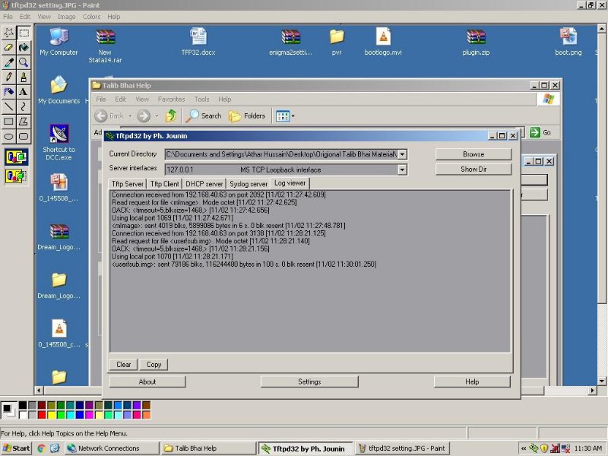The height and width of the screenshot is (456, 608).
Task: Click the Copy log button
Action: (x=154, y=365)
